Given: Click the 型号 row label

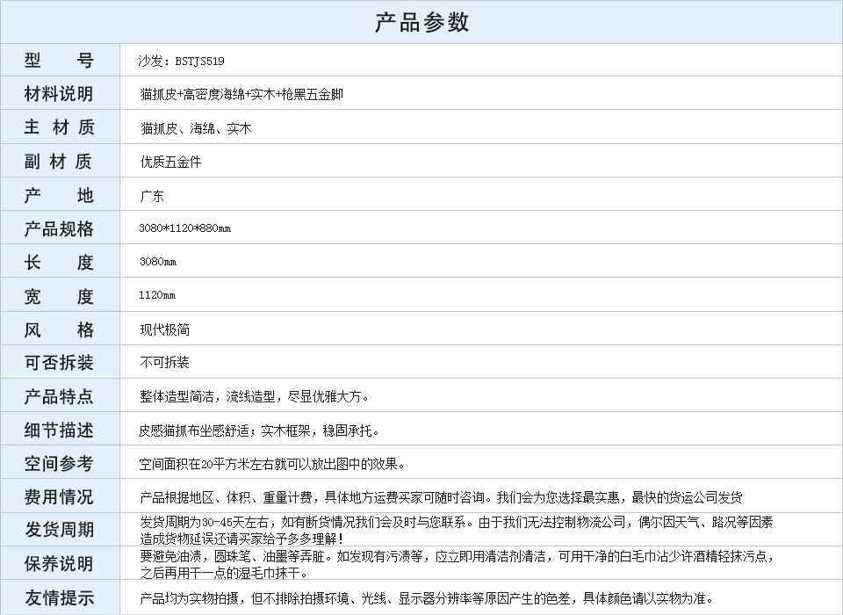Looking at the screenshot, I should click(59, 61).
